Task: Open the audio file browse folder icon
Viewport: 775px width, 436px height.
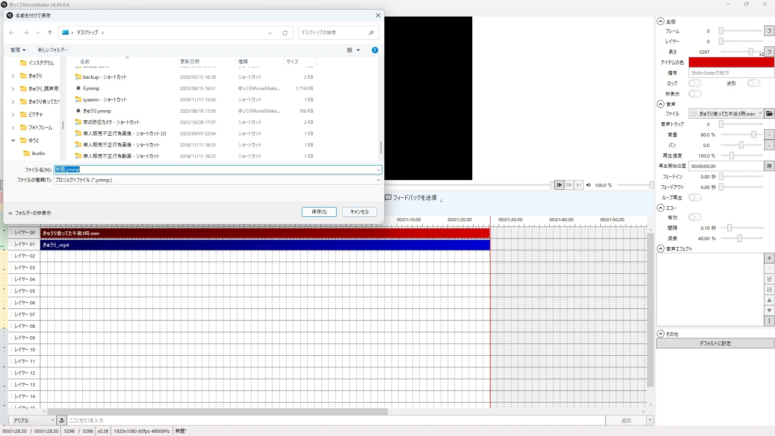Action: [769, 114]
